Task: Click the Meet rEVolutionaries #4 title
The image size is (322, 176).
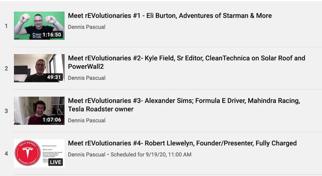Action: tap(182, 143)
